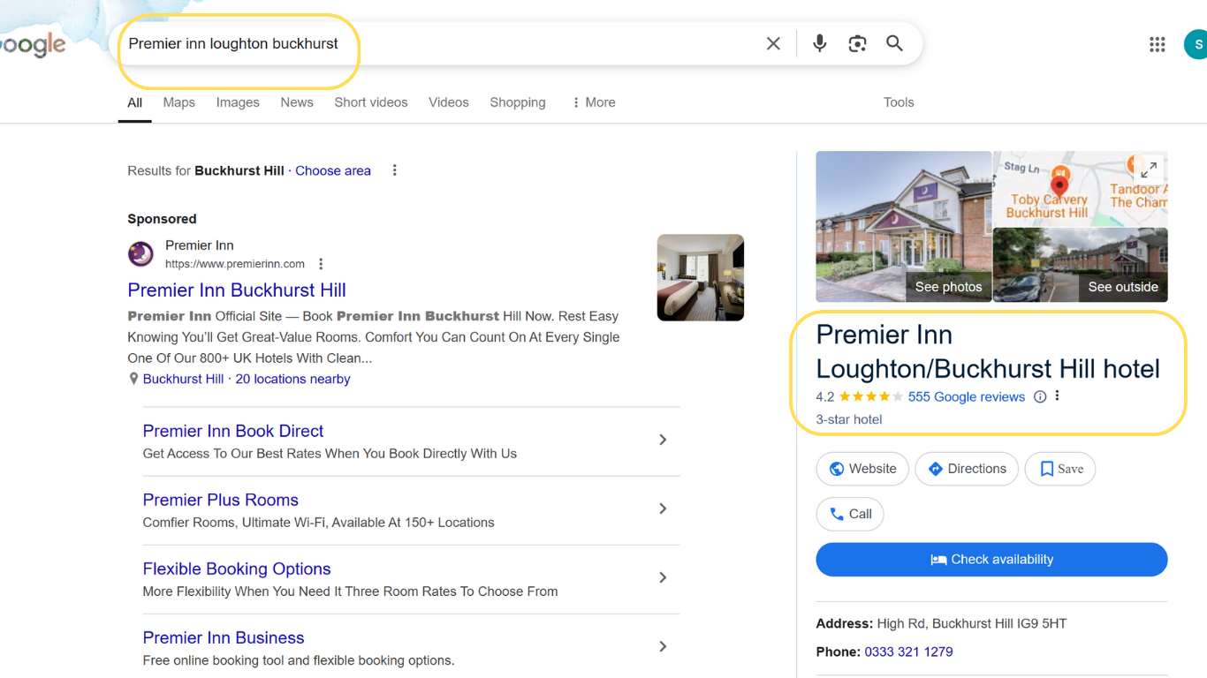Expand the Premier Inn Business chevron
Viewport: 1207px width, 678px height.
(663, 646)
